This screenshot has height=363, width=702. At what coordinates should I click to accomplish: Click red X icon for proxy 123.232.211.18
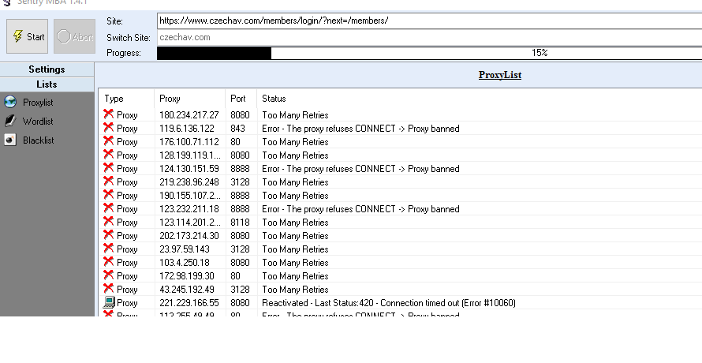(108, 208)
